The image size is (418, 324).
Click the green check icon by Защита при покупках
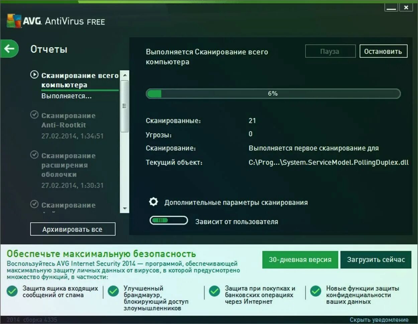[x=214, y=291]
